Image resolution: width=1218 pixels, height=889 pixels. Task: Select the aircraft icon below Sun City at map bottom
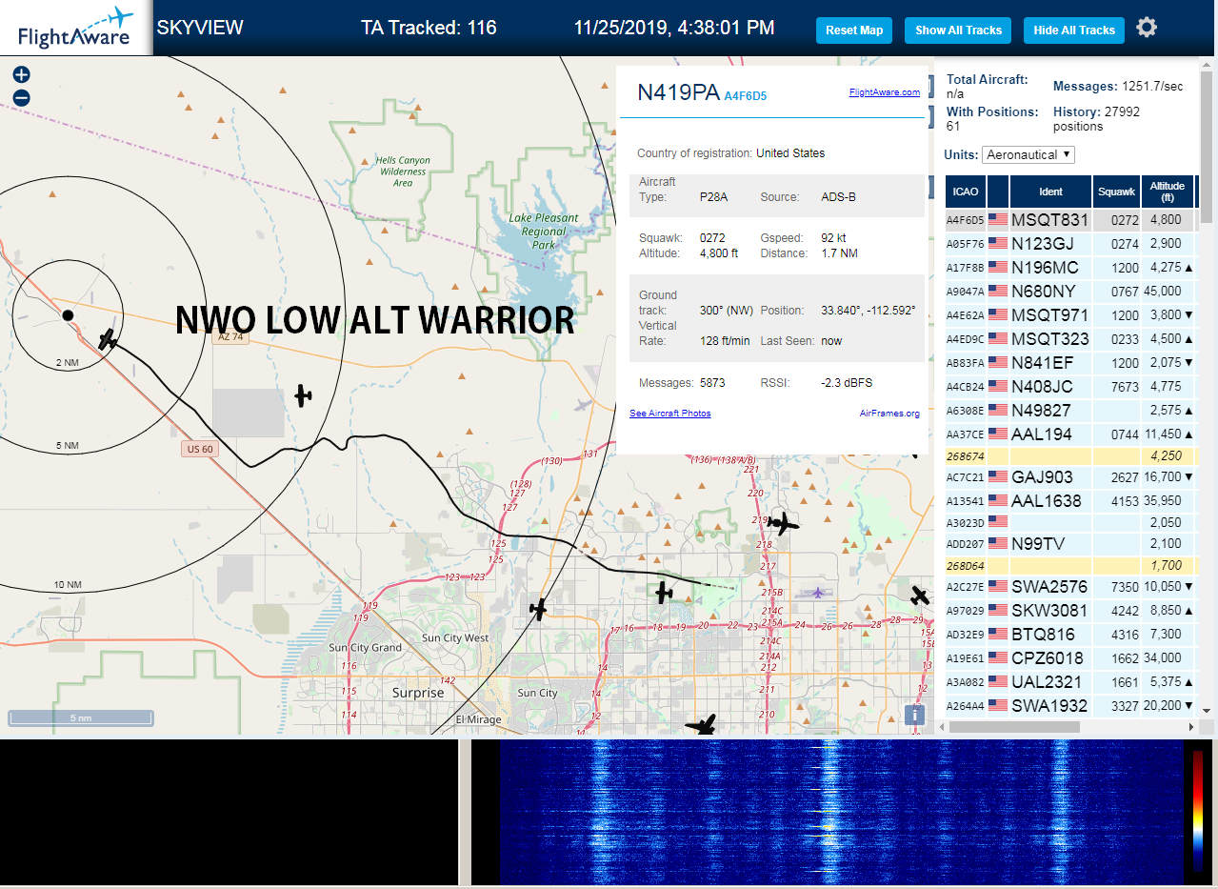click(702, 726)
